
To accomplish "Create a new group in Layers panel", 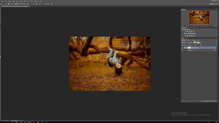I will [210, 101].
